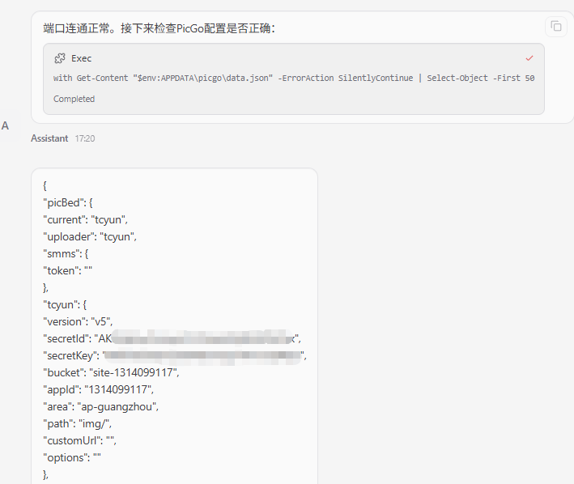
Task: Click the "area": "ap-guangzhou" line
Action: click(x=100, y=407)
